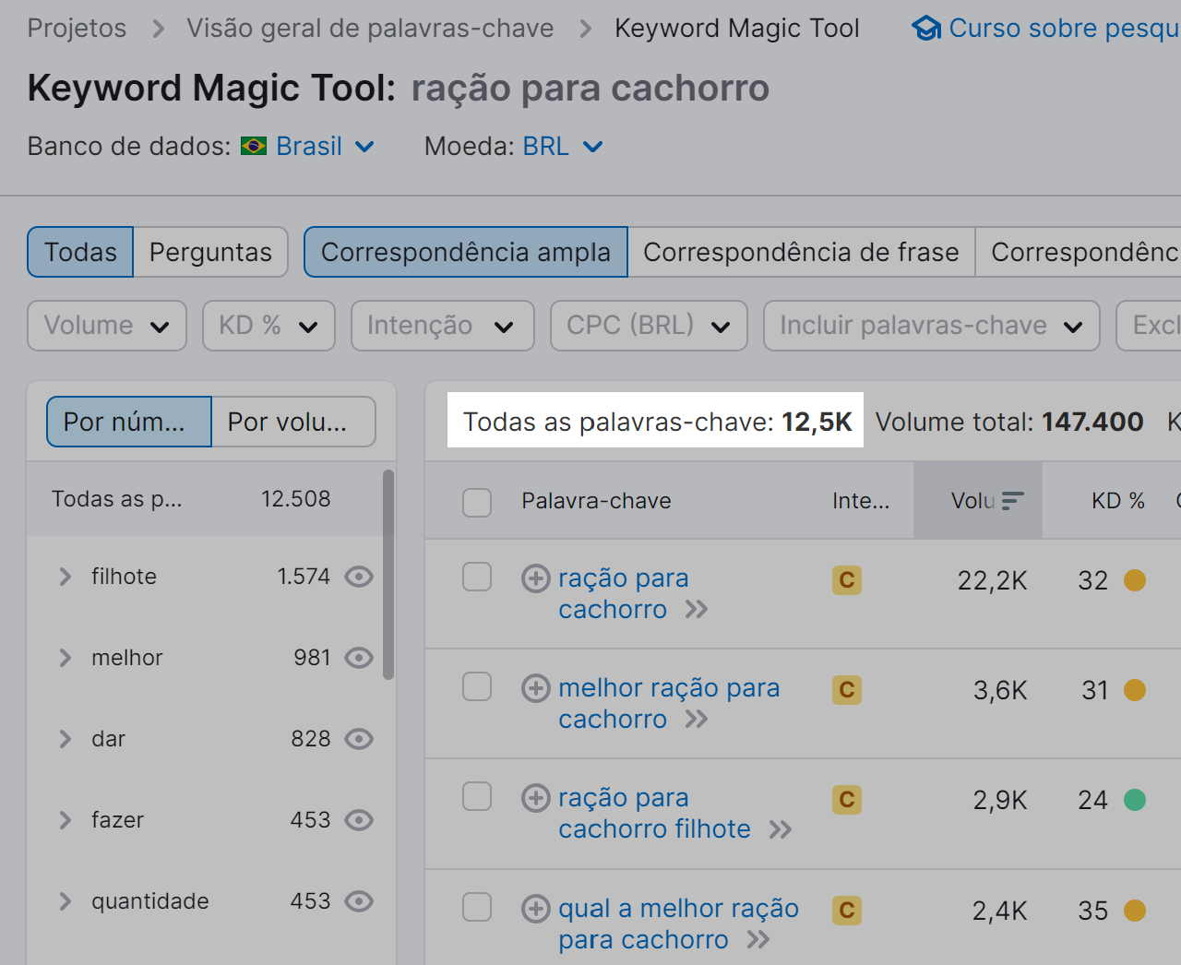Click the Volume column sort icon

[1013, 500]
